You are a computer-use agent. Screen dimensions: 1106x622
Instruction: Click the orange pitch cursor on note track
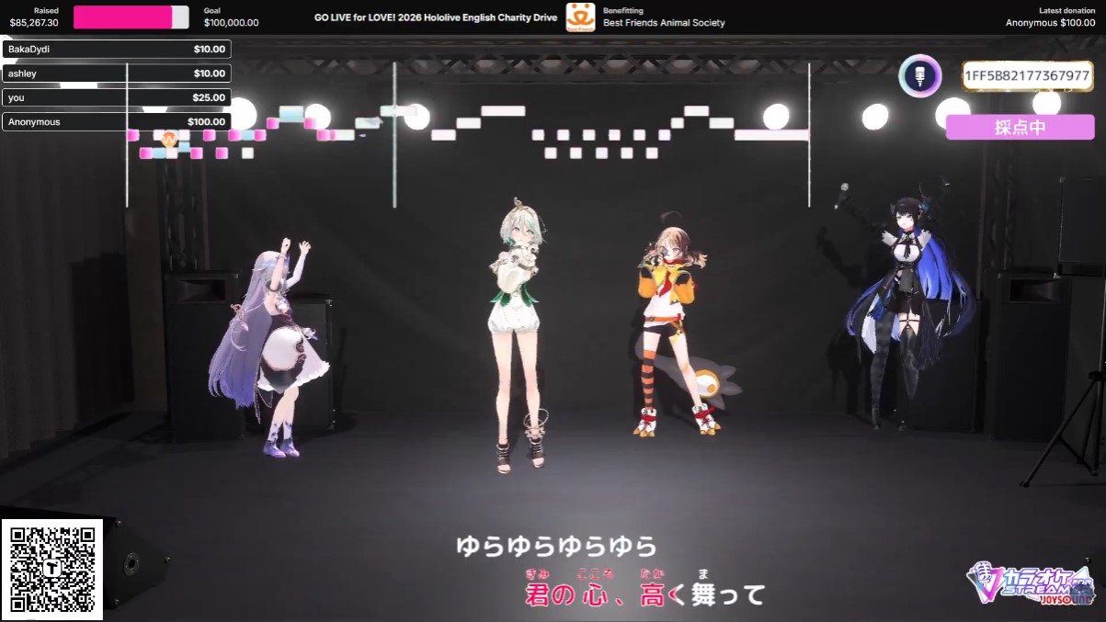click(x=169, y=138)
